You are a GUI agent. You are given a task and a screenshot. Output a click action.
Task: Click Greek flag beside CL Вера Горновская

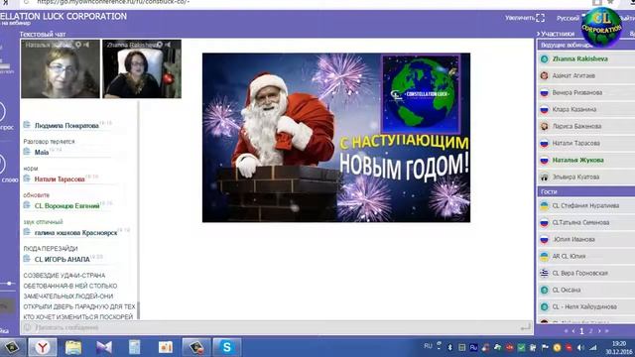[x=545, y=274]
